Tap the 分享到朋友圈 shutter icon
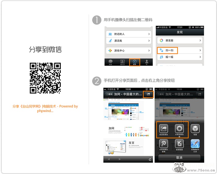This screenshot has width=217, height=174. (179, 129)
